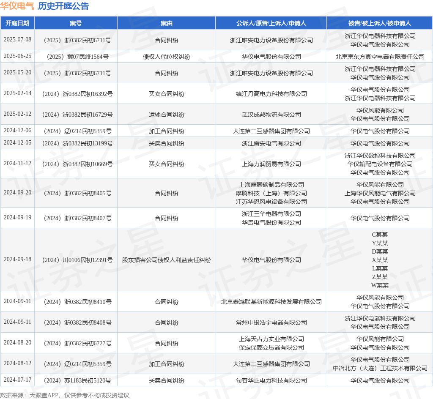Screen dimensions: 433x399
Task: Click case number (2024)苏1183民初5120号
Action: (x=76, y=381)
